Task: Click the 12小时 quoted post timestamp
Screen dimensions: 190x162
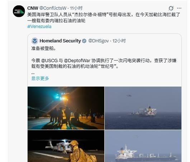Action: click(119, 41)
